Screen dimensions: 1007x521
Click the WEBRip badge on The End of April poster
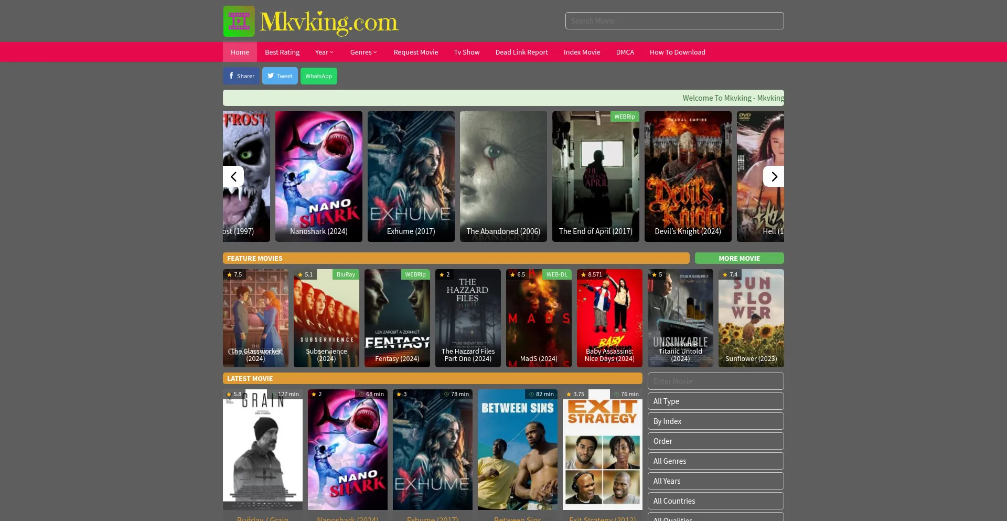tap(624, 117)
